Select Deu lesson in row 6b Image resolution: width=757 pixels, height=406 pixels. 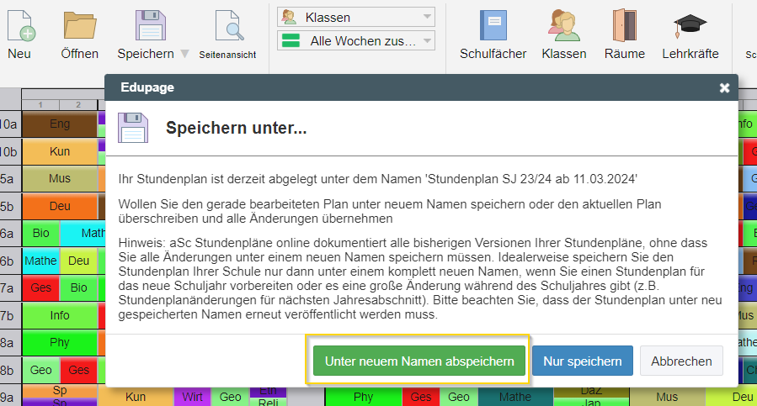[x=78, y=261]
